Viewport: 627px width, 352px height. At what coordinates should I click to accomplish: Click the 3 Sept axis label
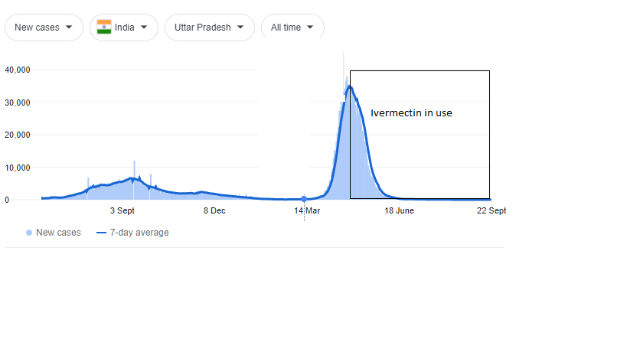click(122, 210)
